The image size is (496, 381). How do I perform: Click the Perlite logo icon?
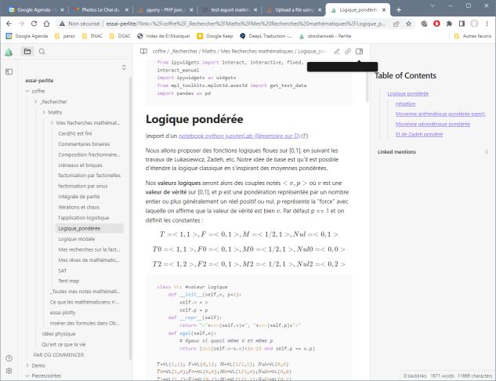[9, 52]
